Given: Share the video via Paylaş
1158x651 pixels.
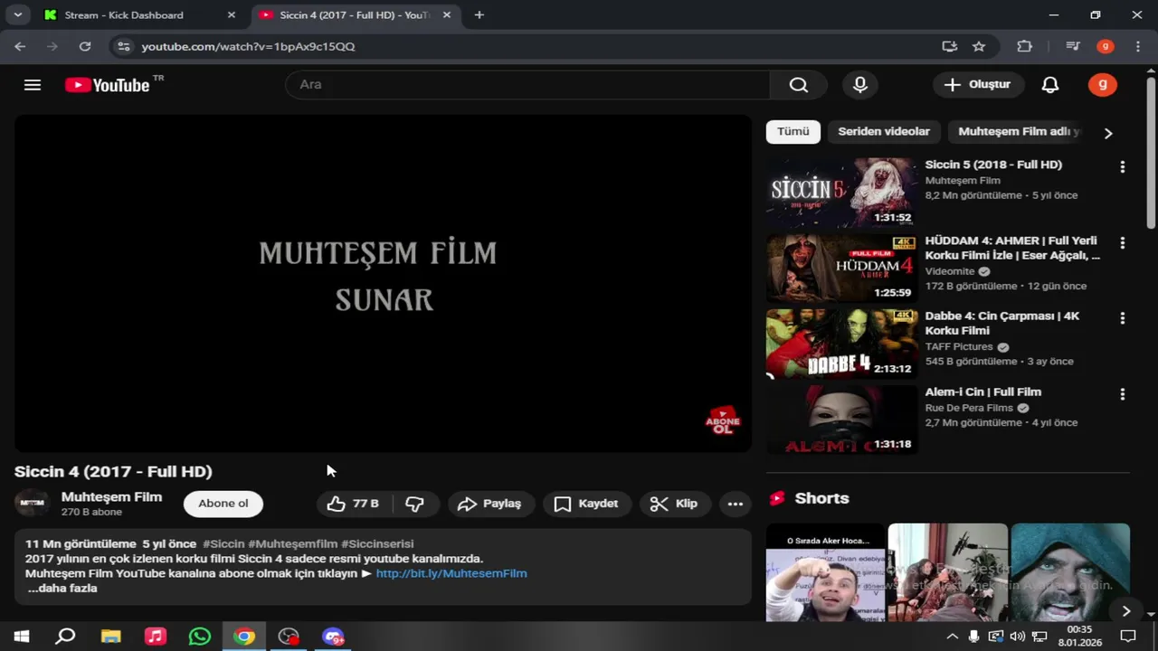Looking at the screenshot, I should pyautogui.click(x=489, y=504).
